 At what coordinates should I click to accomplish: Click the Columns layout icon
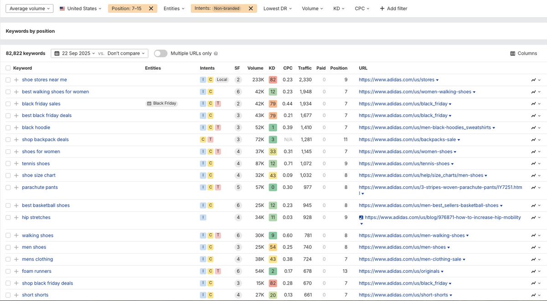pyautogui.click(x=513, y=53)
